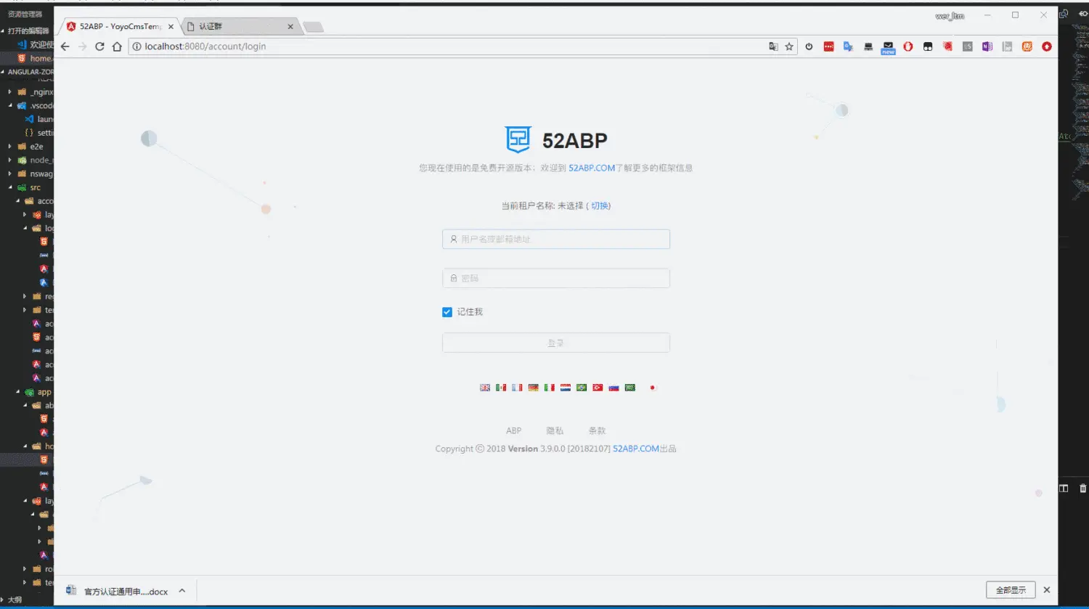Click the 切换 tenant switch link
The width and height of the screenshot is (1089, 609).
pos(600,206)
